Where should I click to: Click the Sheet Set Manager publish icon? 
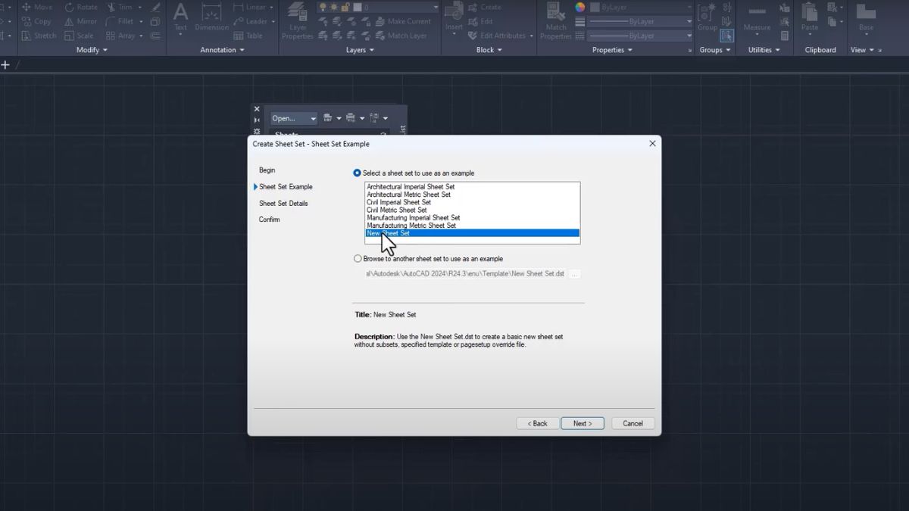click(327, 118)
